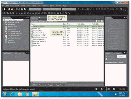This screenshot has height=99, width=131.
Task: Sort by the Type column header
Action: pos(68,24)
